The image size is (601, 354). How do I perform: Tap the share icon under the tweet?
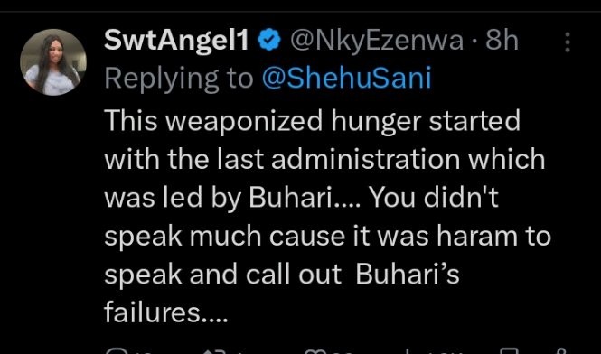[x=560, y=351]
